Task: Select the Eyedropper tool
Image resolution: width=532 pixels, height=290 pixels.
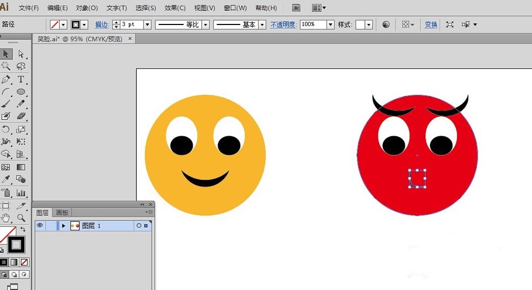Action: [x=6, y=179]
